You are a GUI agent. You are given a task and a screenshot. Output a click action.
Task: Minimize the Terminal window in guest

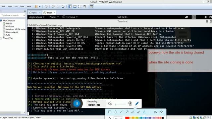click(x=207, y=21)
